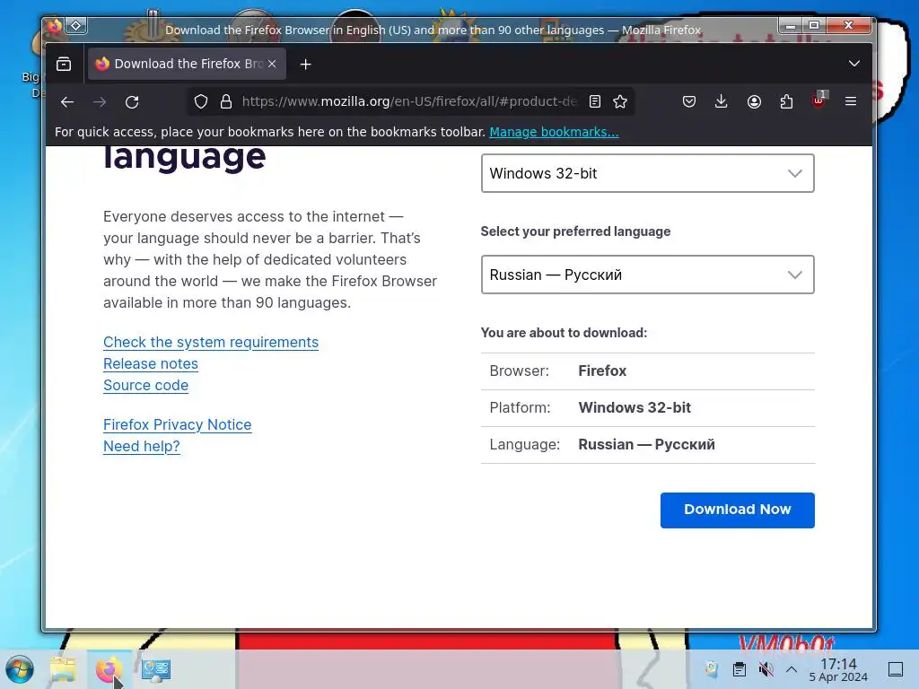Open Firefox application hamburger menu
This screenshot has height=689, width=919.
click(851, 101)
